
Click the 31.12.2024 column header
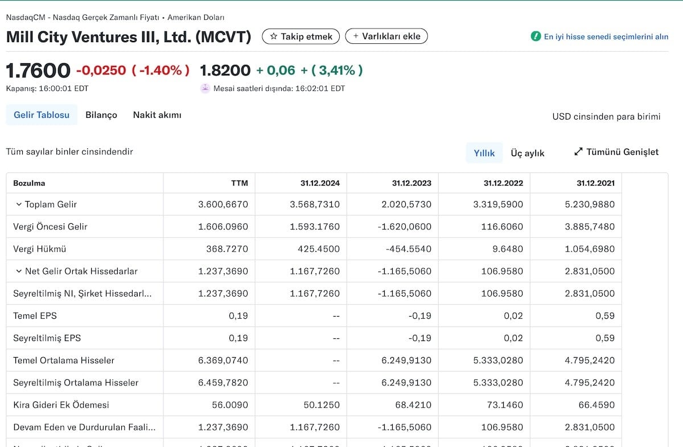320,183
